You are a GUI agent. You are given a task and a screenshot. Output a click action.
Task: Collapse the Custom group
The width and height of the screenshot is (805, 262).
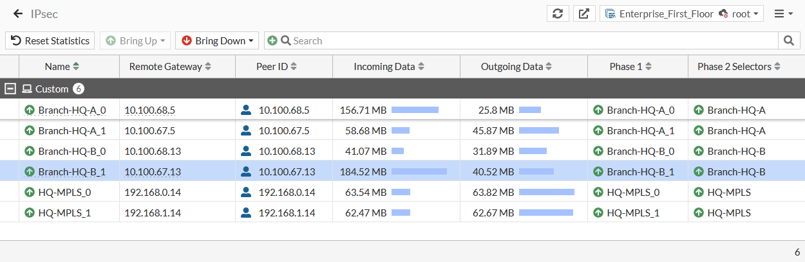11,89
